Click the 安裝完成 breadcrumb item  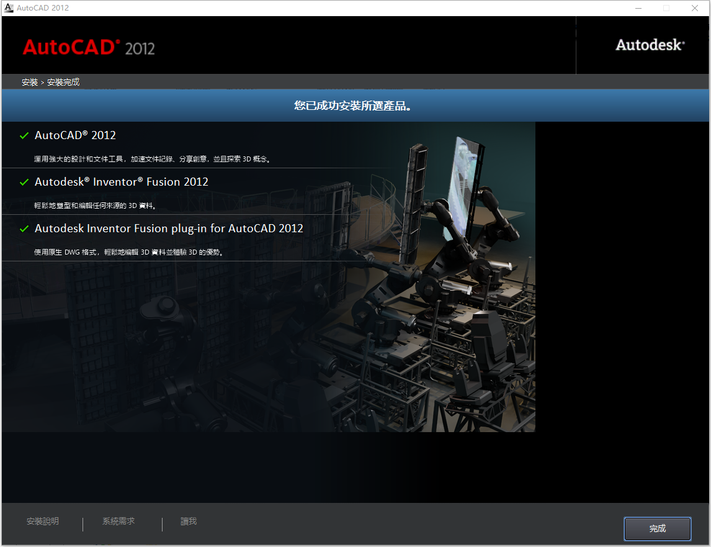(x=63, y=82)
